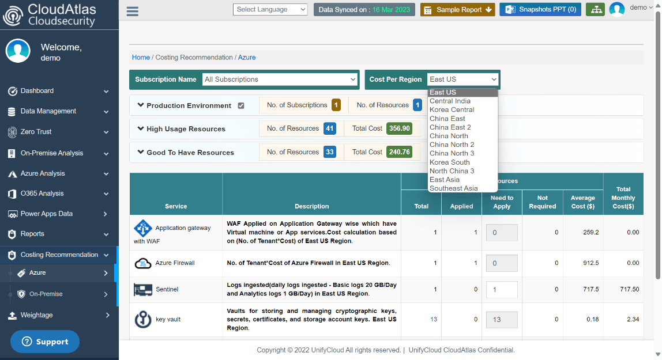662x360 pixels.
Task: Open the Reports sidebar menu
Action: point(58,234)
